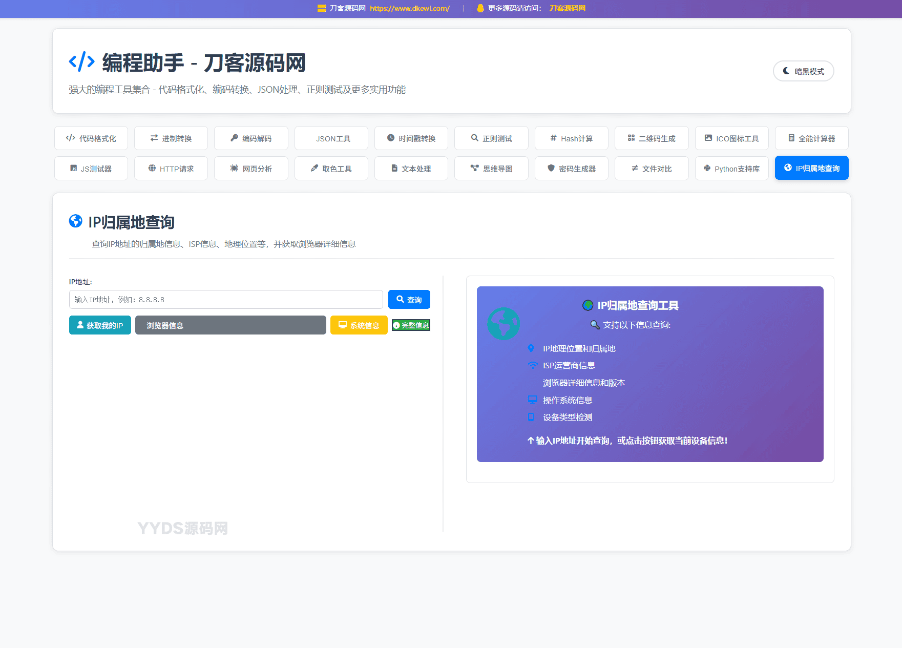Click the key icon on 编码解码
The width and height of the screenshot is (902, 648).
point(234,138)
